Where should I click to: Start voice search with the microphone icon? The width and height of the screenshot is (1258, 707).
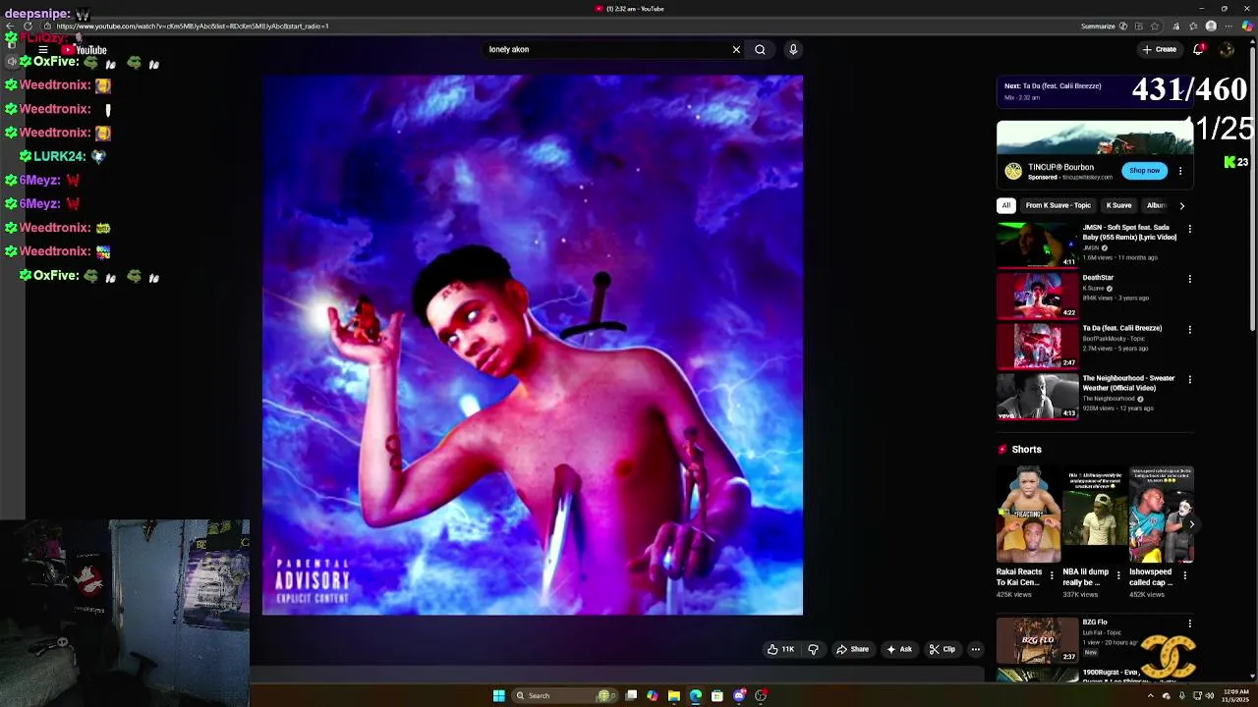[x=793, y=49]
